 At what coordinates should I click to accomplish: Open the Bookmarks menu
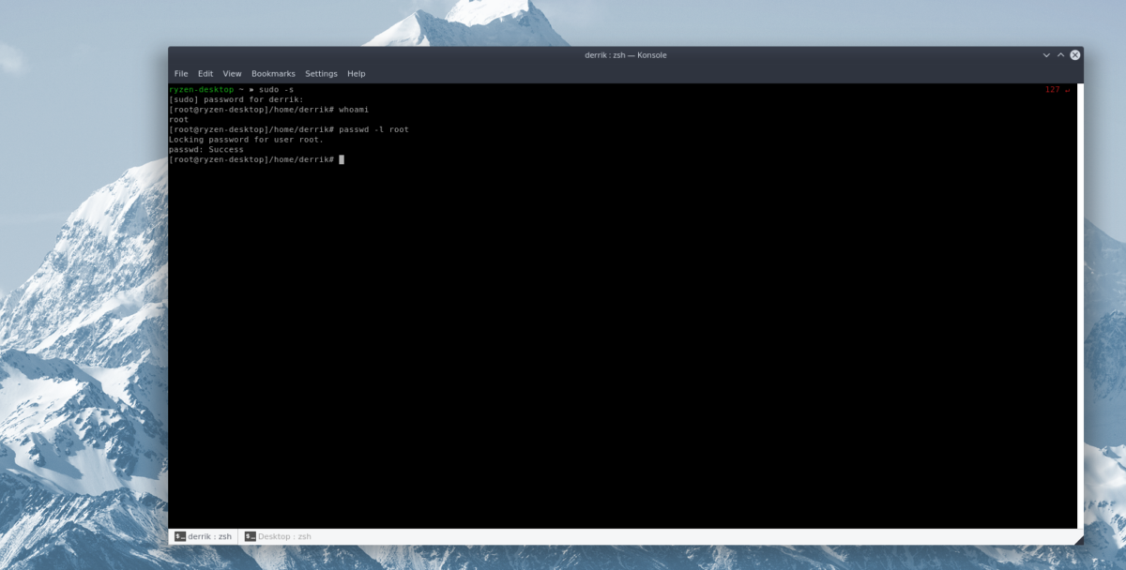[273, 73]
